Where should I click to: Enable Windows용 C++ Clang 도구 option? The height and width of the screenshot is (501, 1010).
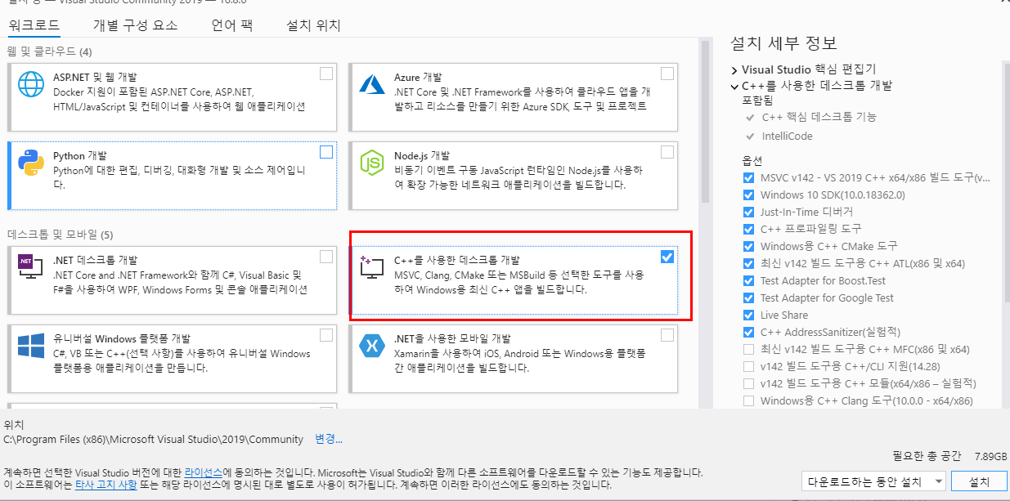point(748,400)
